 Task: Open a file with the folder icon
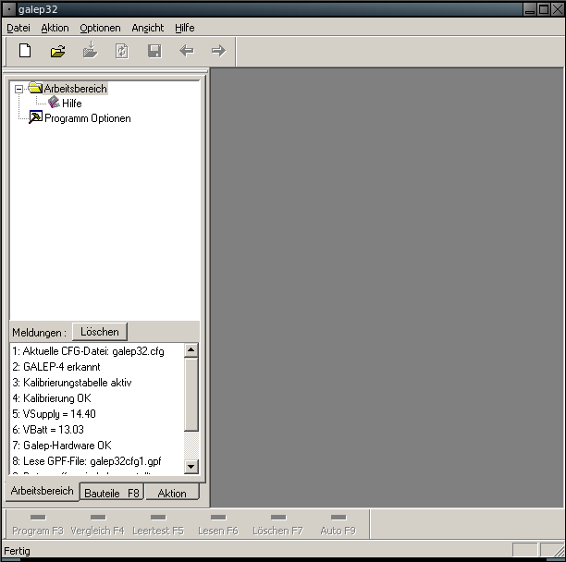pos(57,51)
